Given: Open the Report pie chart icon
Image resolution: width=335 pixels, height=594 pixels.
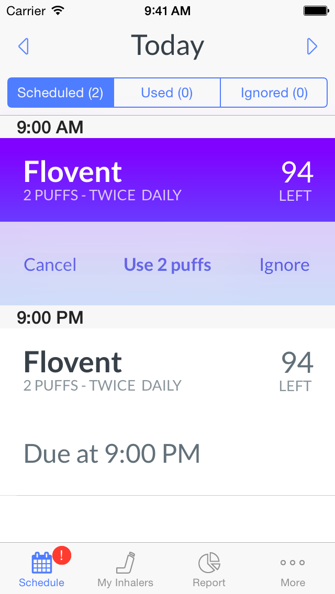Looking at the screenshot, I should coord(209,563).
